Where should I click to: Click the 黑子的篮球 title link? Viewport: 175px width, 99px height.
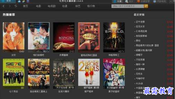pos(114,92)
